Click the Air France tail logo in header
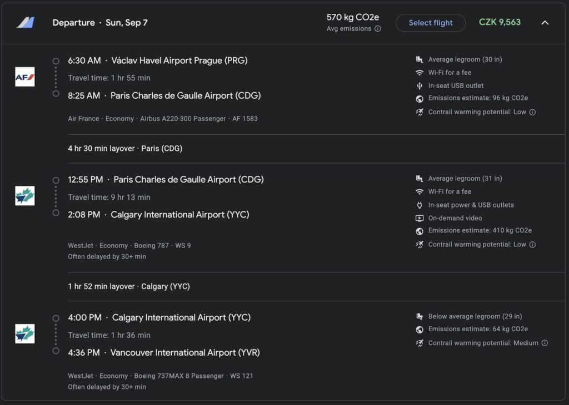 tap(25, 23)
